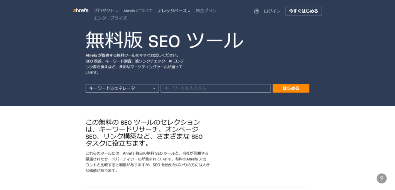Image resolution: width=395 pixels, height=190 pixels.
Task: Click the paragraph starting これらのツールには
Action: coord(148,162)
